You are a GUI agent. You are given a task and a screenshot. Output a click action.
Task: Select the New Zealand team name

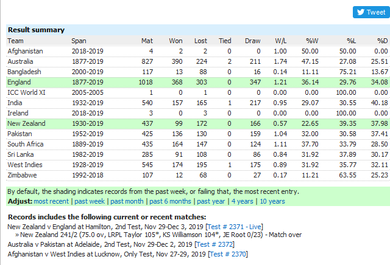26,123
